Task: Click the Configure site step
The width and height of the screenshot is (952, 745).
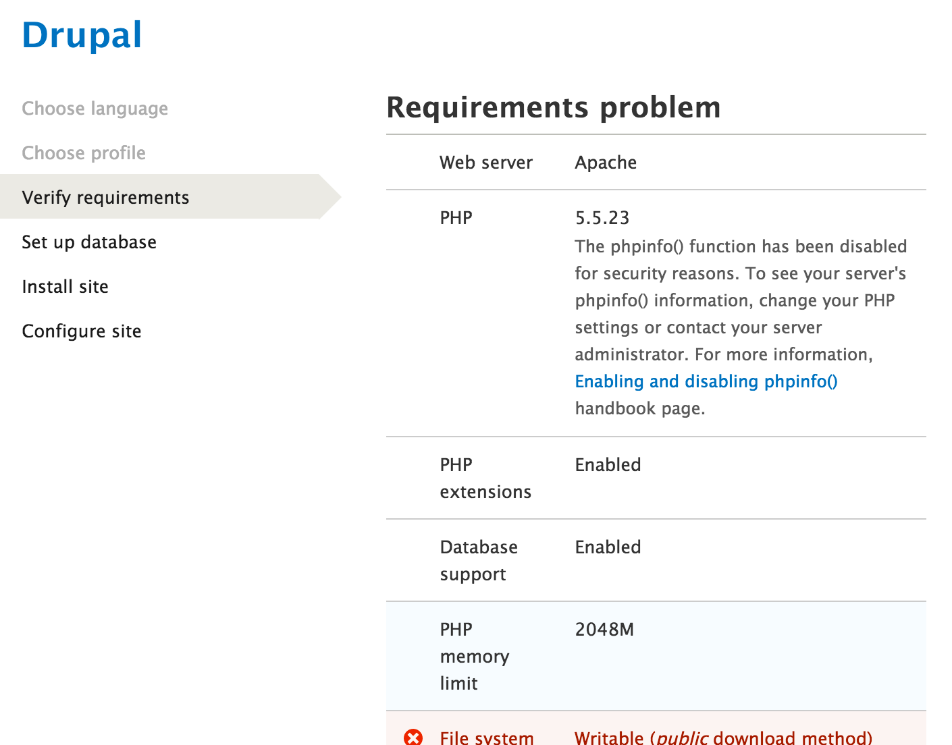Action: (81, 331)
